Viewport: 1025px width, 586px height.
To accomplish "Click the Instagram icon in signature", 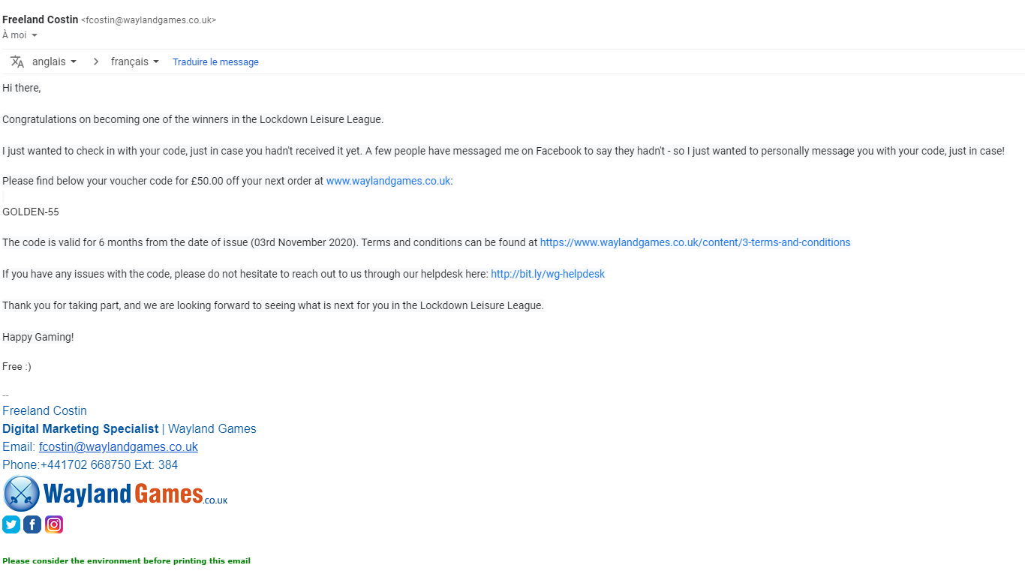I will [54, 524].
